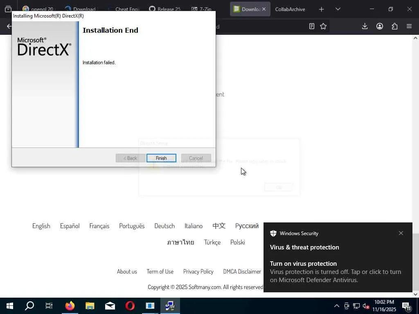The width and height of the screenshot is (419, 314).
Task: Open Task View on the taskbar
Action: click(49, 306)
